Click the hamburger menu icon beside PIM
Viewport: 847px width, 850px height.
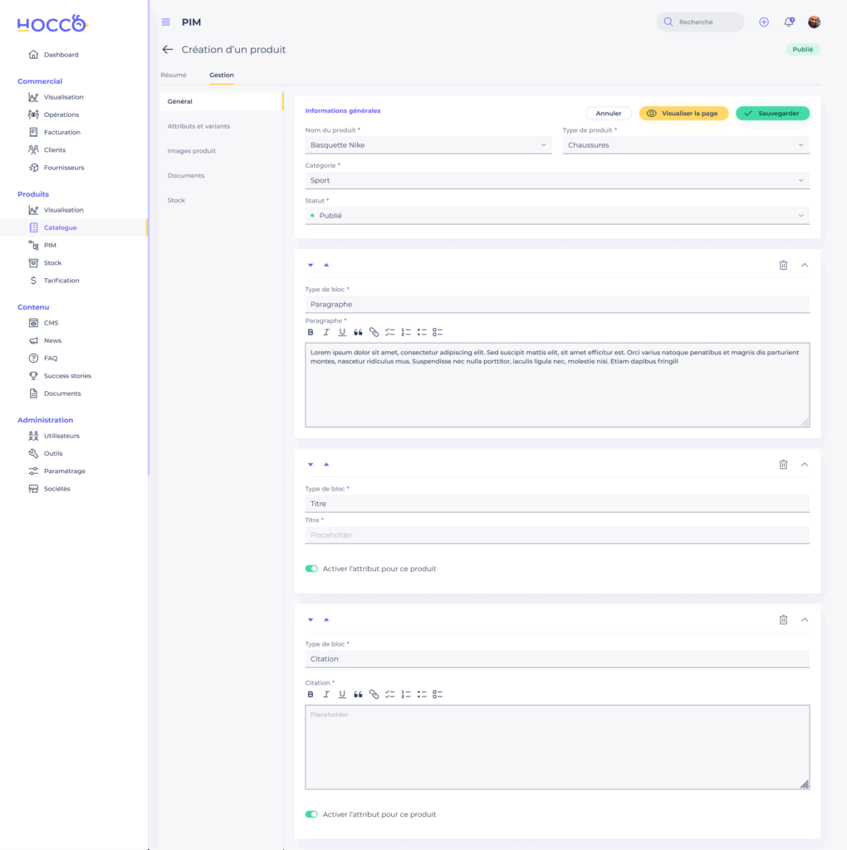pyautogui.click(x=166, y=22)
